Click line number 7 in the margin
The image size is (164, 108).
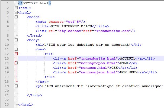point(8,31)
